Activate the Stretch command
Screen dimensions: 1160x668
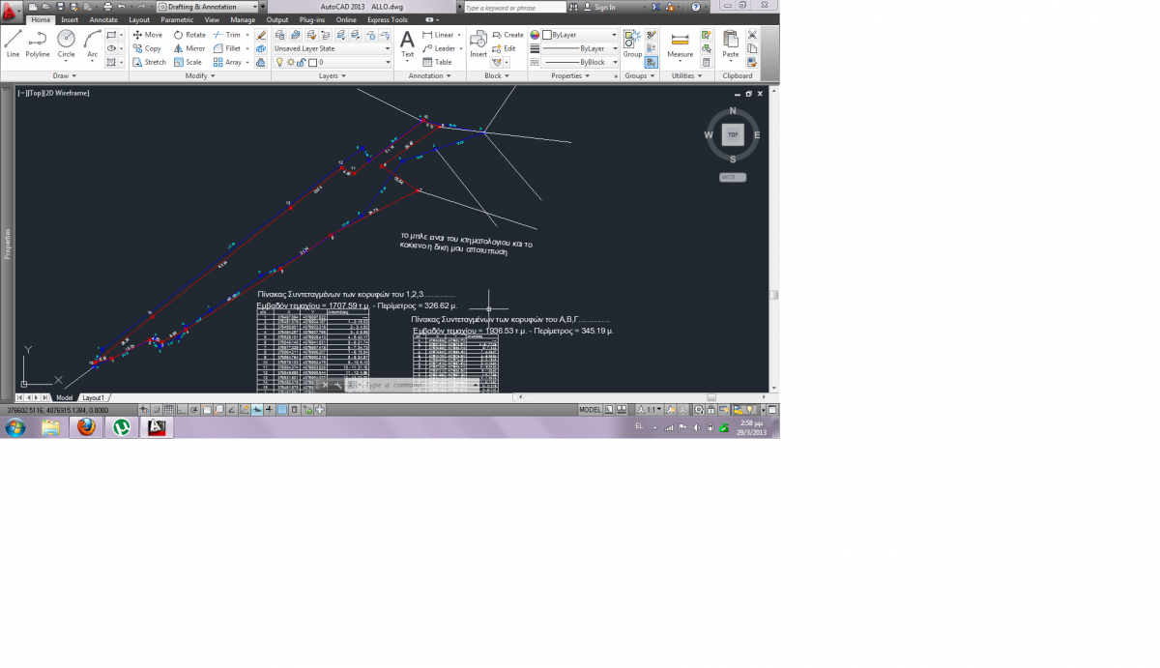click(149, 62)
